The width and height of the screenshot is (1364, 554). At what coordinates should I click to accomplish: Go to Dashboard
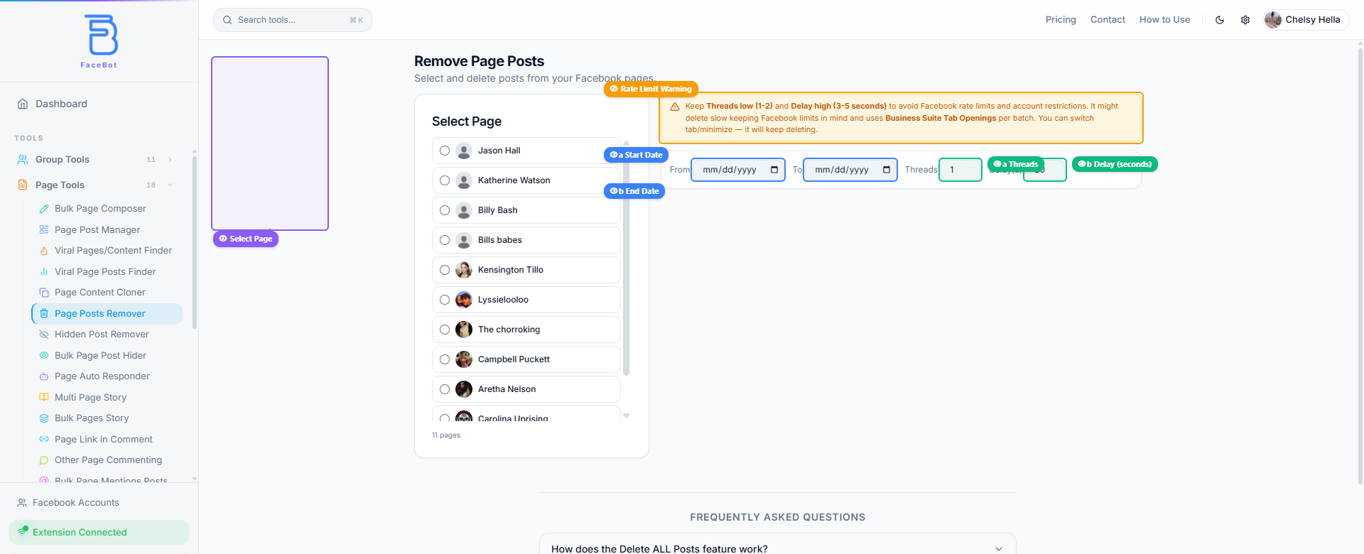pos(99,104)
